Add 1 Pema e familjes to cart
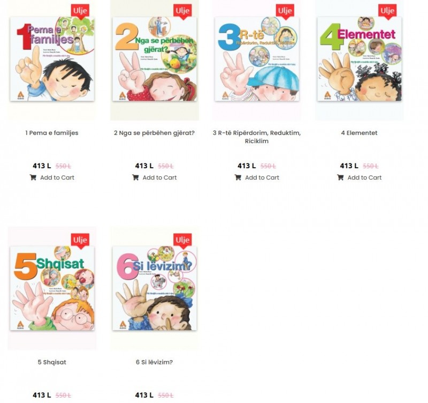 52,177
